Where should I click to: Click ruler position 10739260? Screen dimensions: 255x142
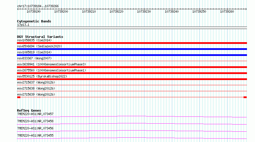[x=227, y=11]
